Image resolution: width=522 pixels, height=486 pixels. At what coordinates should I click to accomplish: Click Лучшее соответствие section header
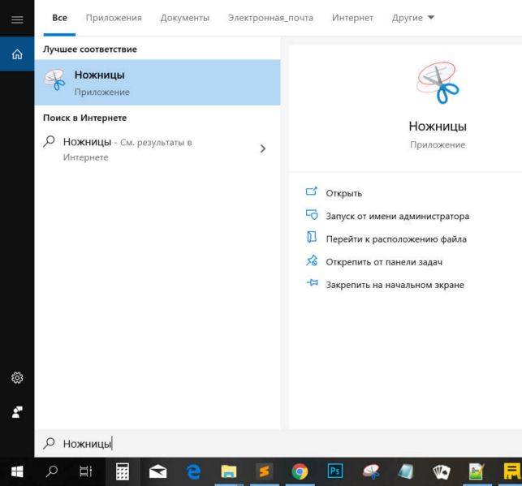point(90,49)
